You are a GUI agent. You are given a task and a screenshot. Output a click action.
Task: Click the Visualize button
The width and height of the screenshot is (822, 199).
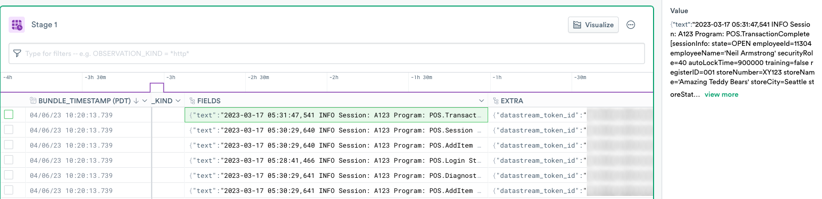pos(593,25)
